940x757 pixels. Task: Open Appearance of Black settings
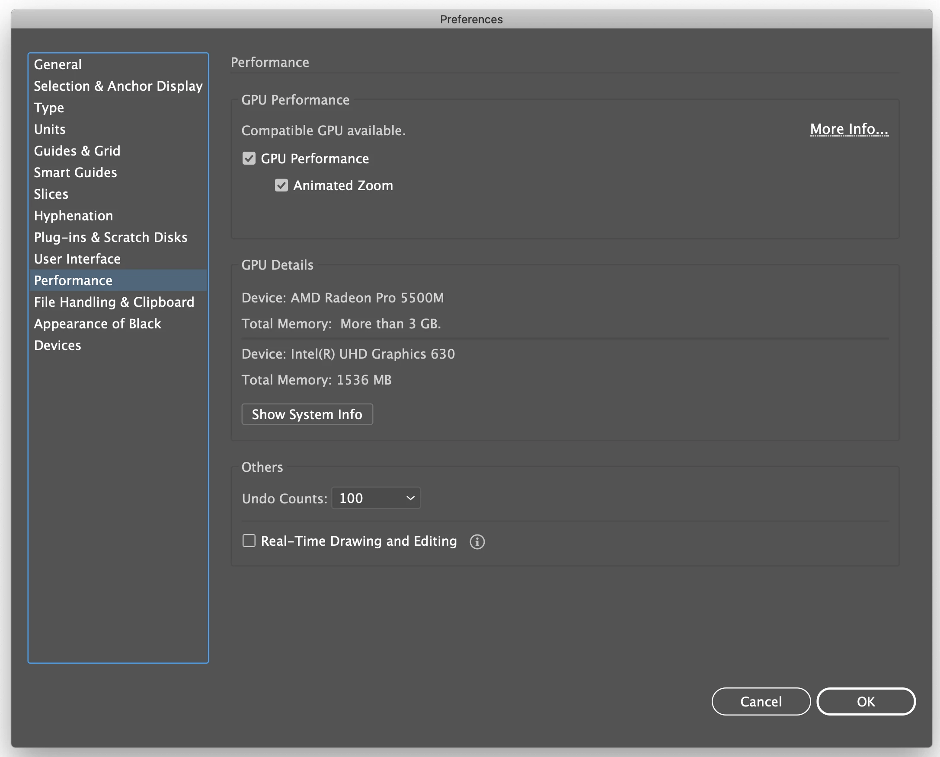(97, 324)
